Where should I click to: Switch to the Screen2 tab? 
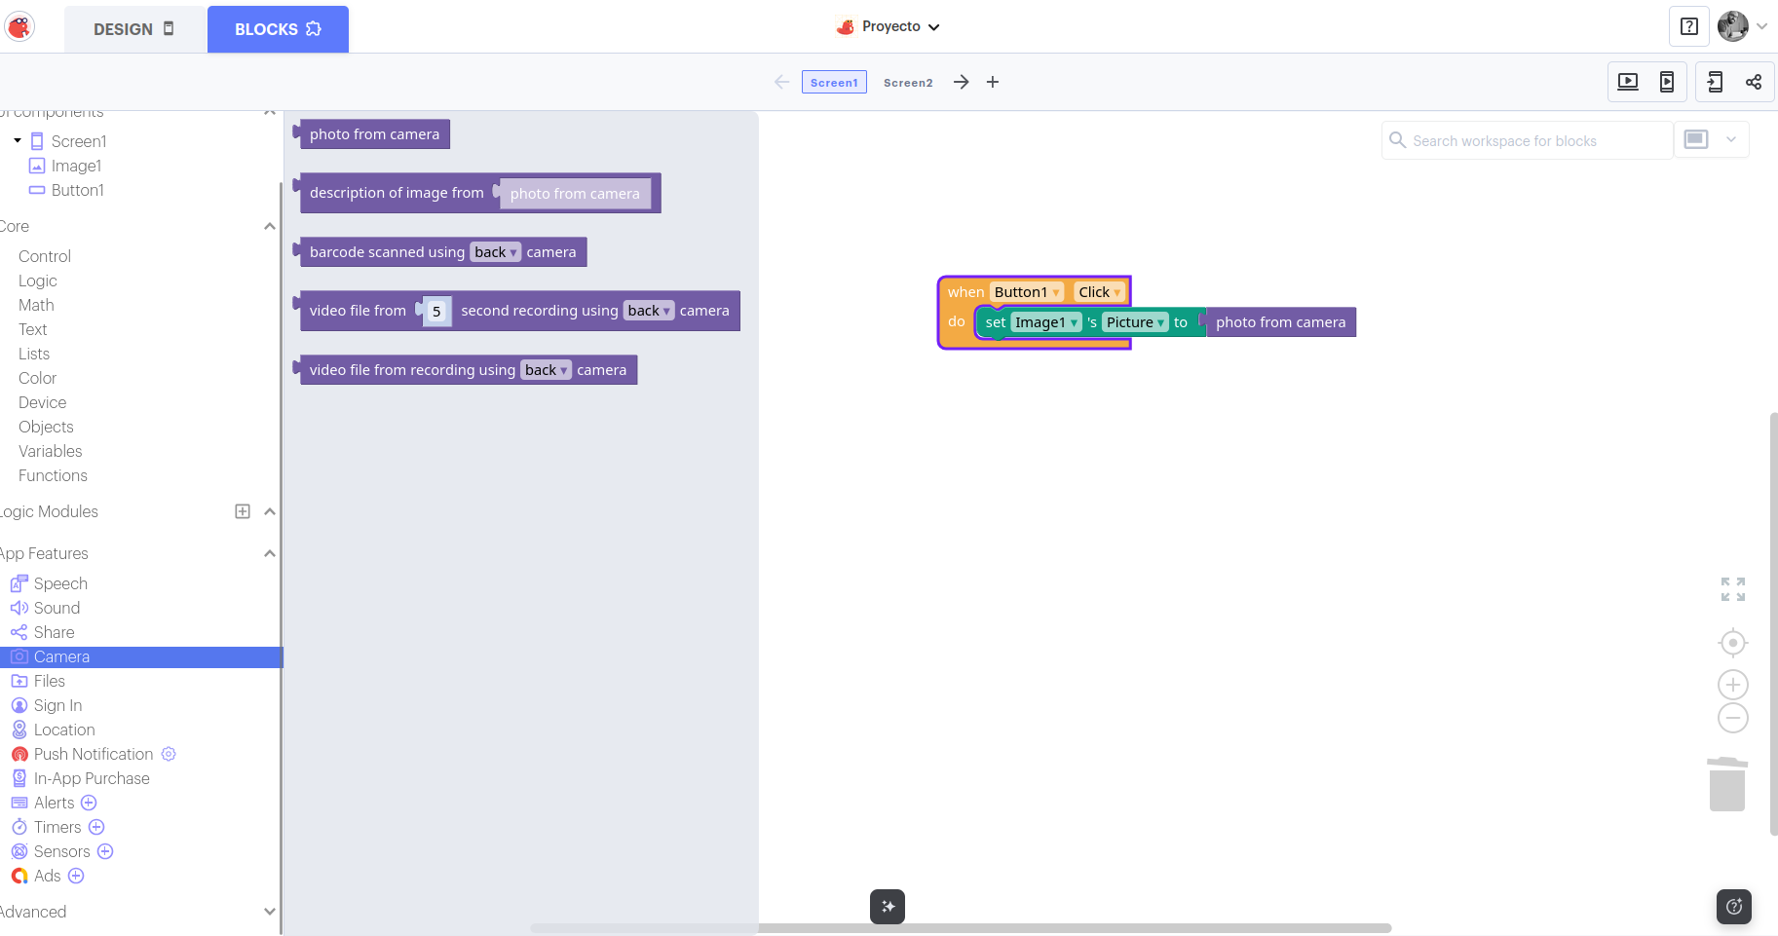[908, 83]
